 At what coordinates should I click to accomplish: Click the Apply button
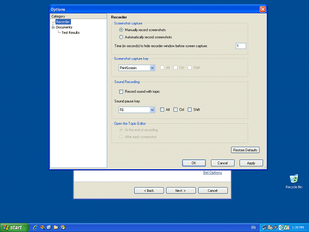[x=251, y=163]
